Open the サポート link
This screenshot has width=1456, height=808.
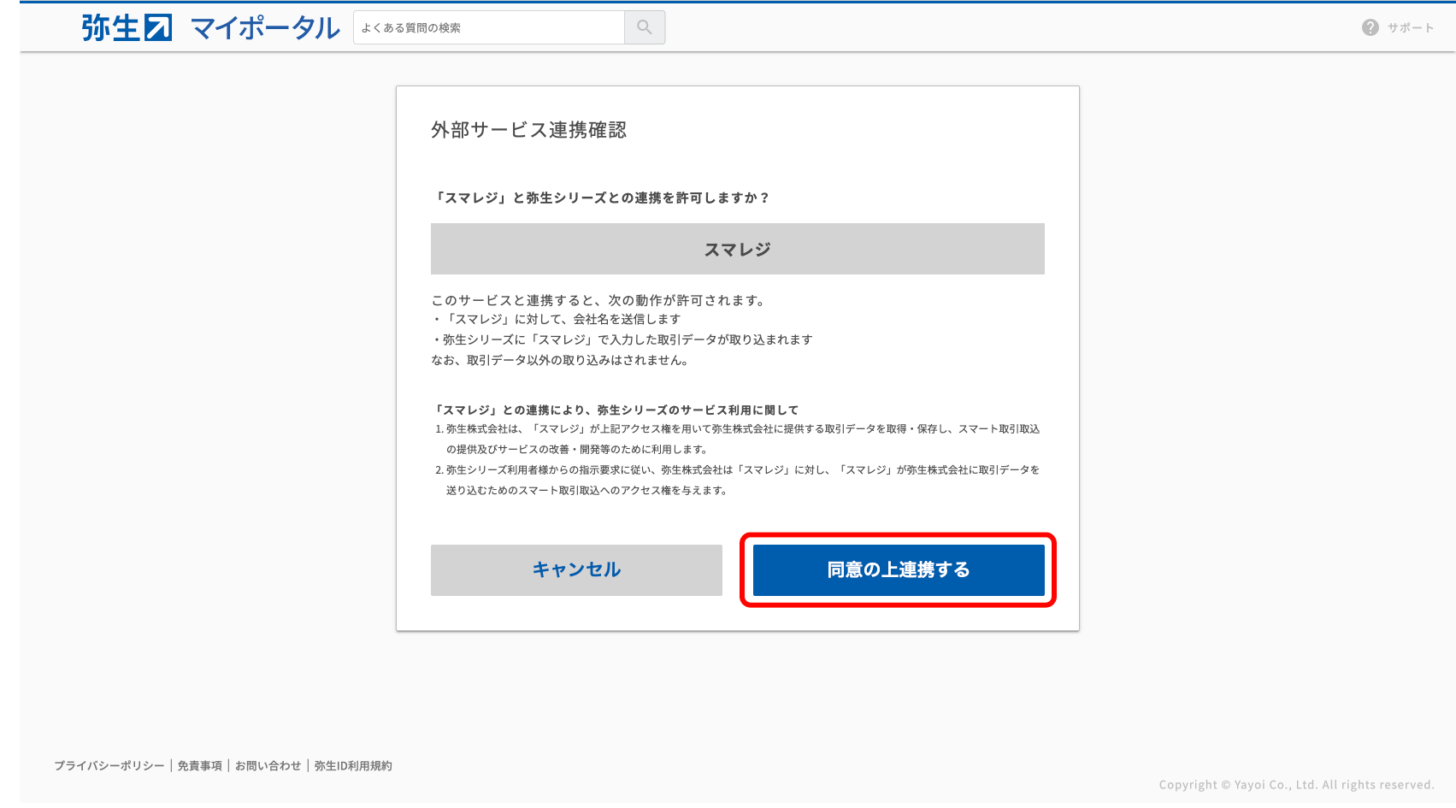click(x=1411, y=27)
